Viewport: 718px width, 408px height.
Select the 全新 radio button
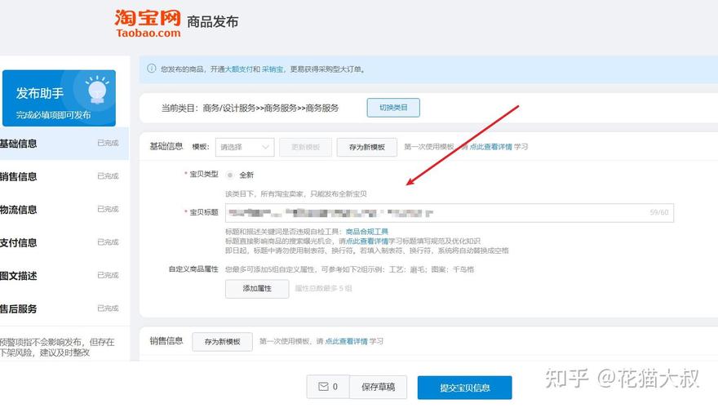tap(230, 175)
